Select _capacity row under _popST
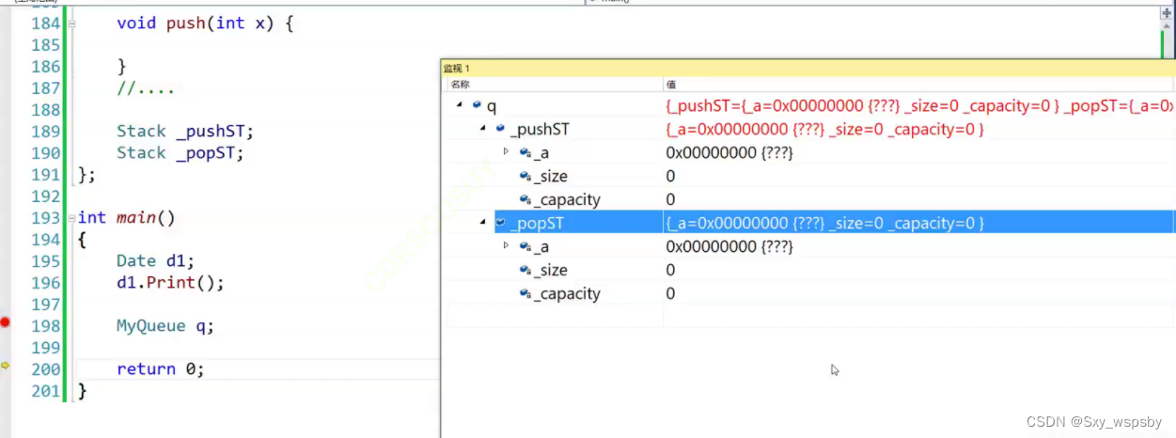The image size is (1176, 438). [567, 293]
